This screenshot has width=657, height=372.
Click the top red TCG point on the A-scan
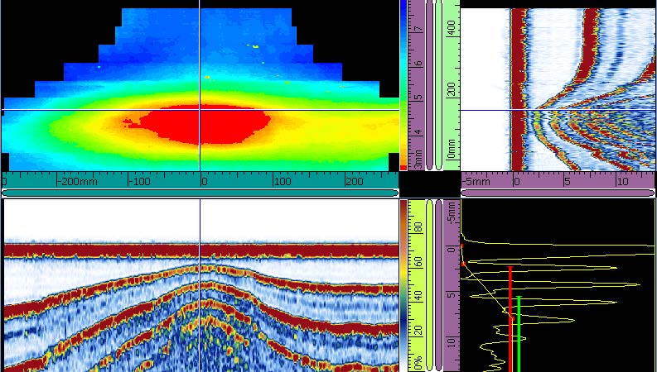pos(461,246)
